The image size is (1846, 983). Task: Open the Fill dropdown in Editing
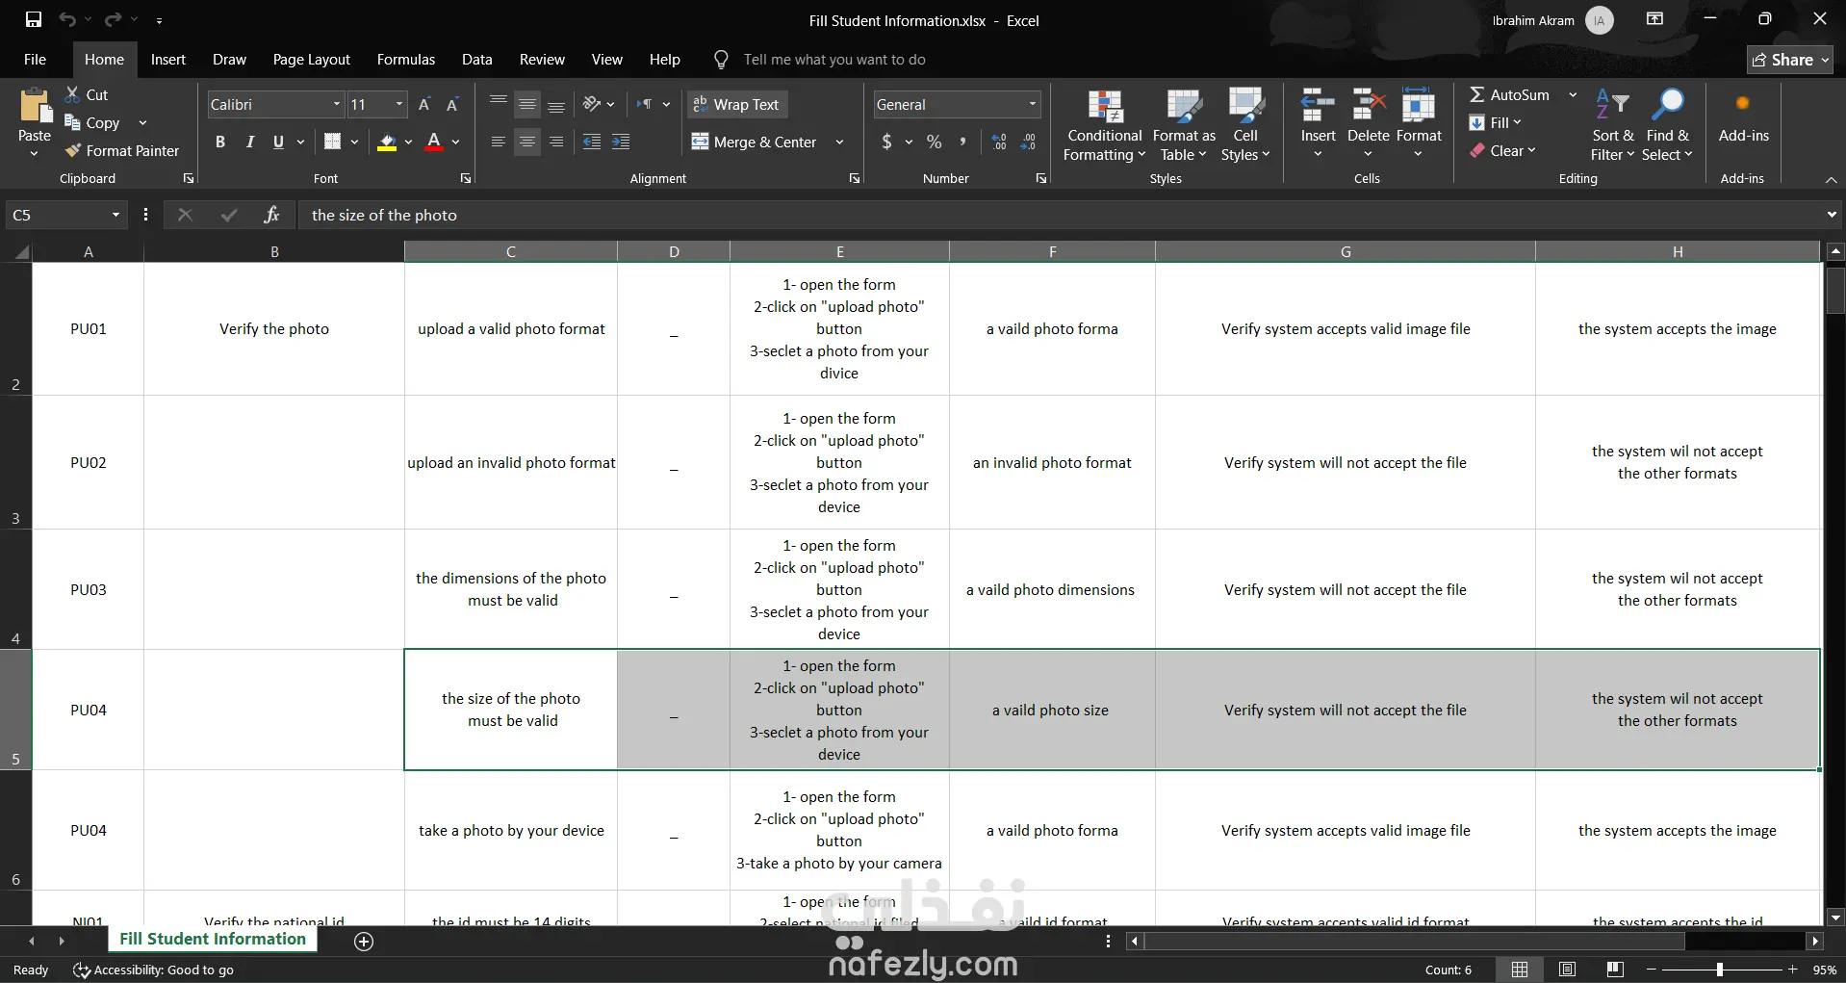coord(1496,122)
